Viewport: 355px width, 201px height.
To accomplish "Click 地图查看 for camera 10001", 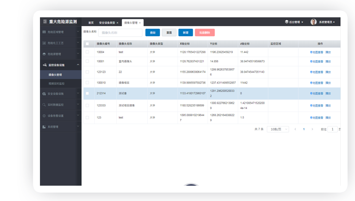I will click(x=317, y=61).
